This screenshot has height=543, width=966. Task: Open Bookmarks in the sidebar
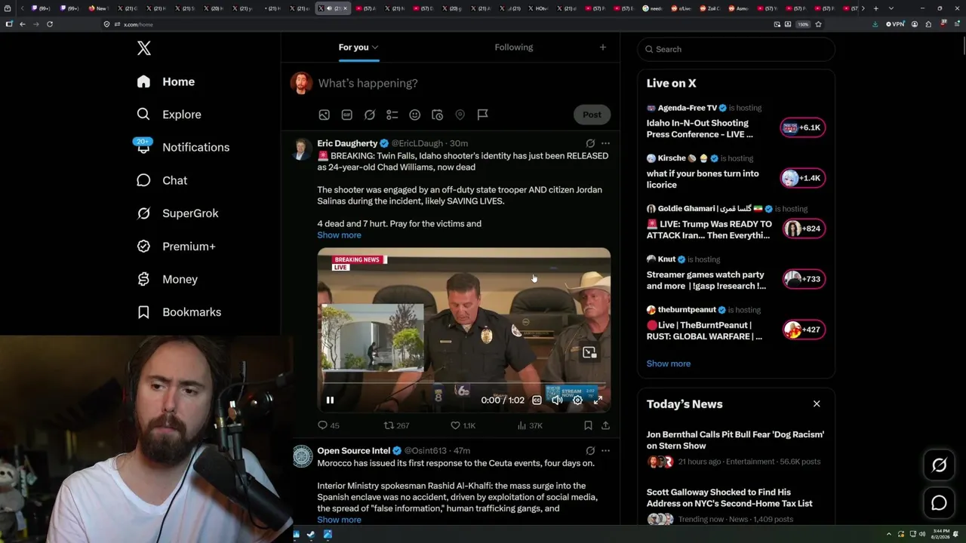click(x=179, y=312)
